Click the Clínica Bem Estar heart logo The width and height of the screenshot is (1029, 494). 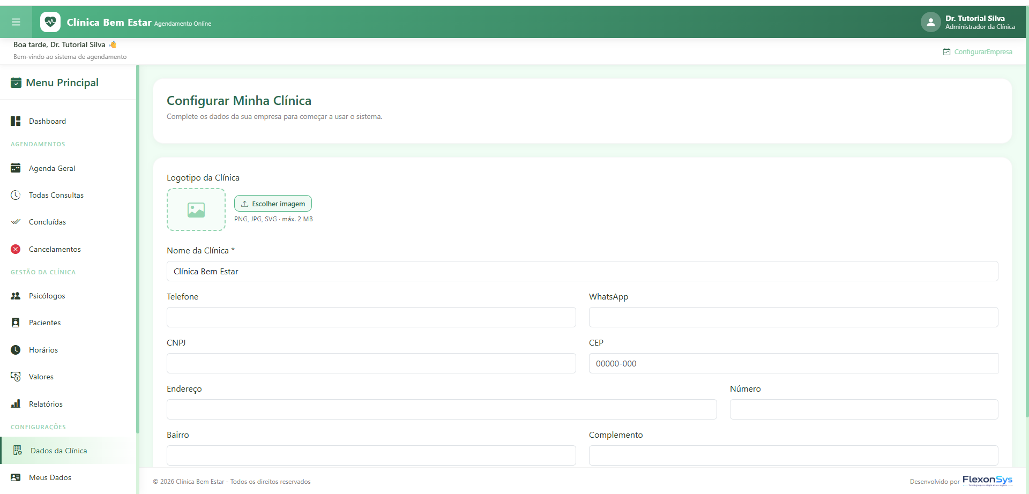[50, 22]
